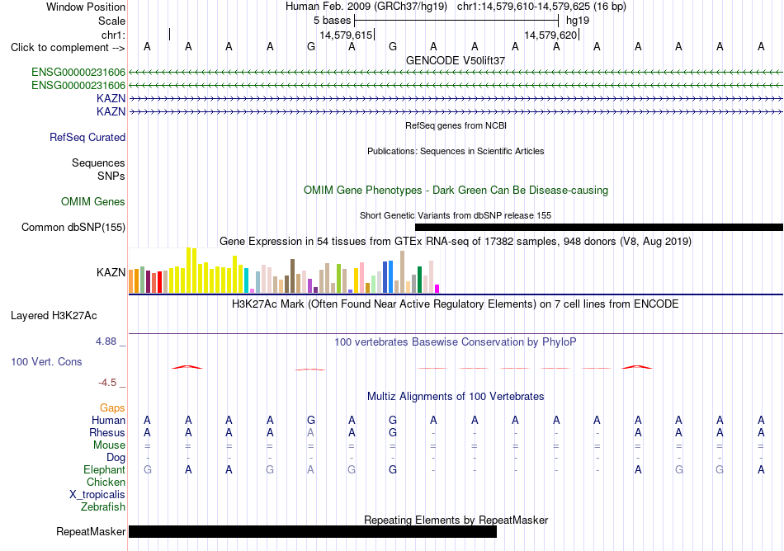Screen dimensions: 784x551
Task: Open the GENCODE V50lift37 track title
Action: pyautogui.click(x=456, y=60)
